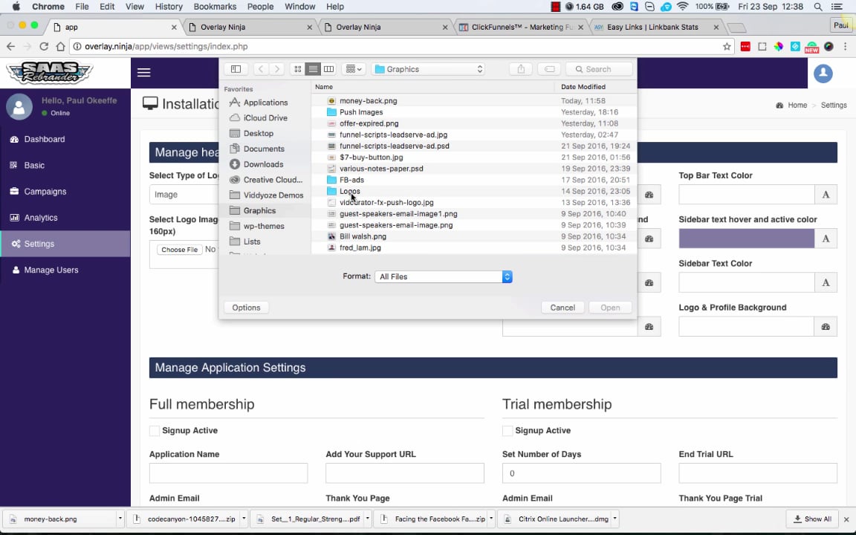Open the arrange-by grouping dropdown
This screenshot has width=856, height=535.
click(354, 69)
